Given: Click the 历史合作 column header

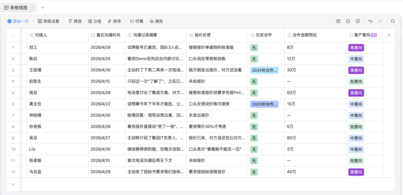Looking at the screenshot, I should pyautogui.click(x=266, y=35).
